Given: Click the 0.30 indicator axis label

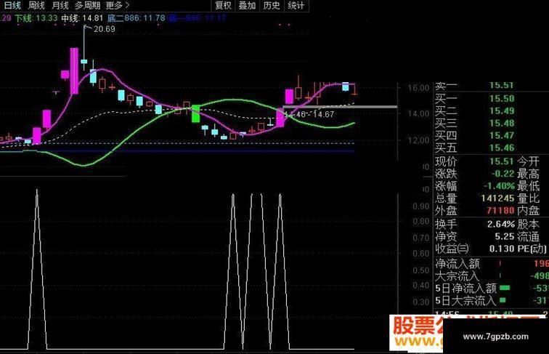Looking at the screenshot, I should coord(421,302).
